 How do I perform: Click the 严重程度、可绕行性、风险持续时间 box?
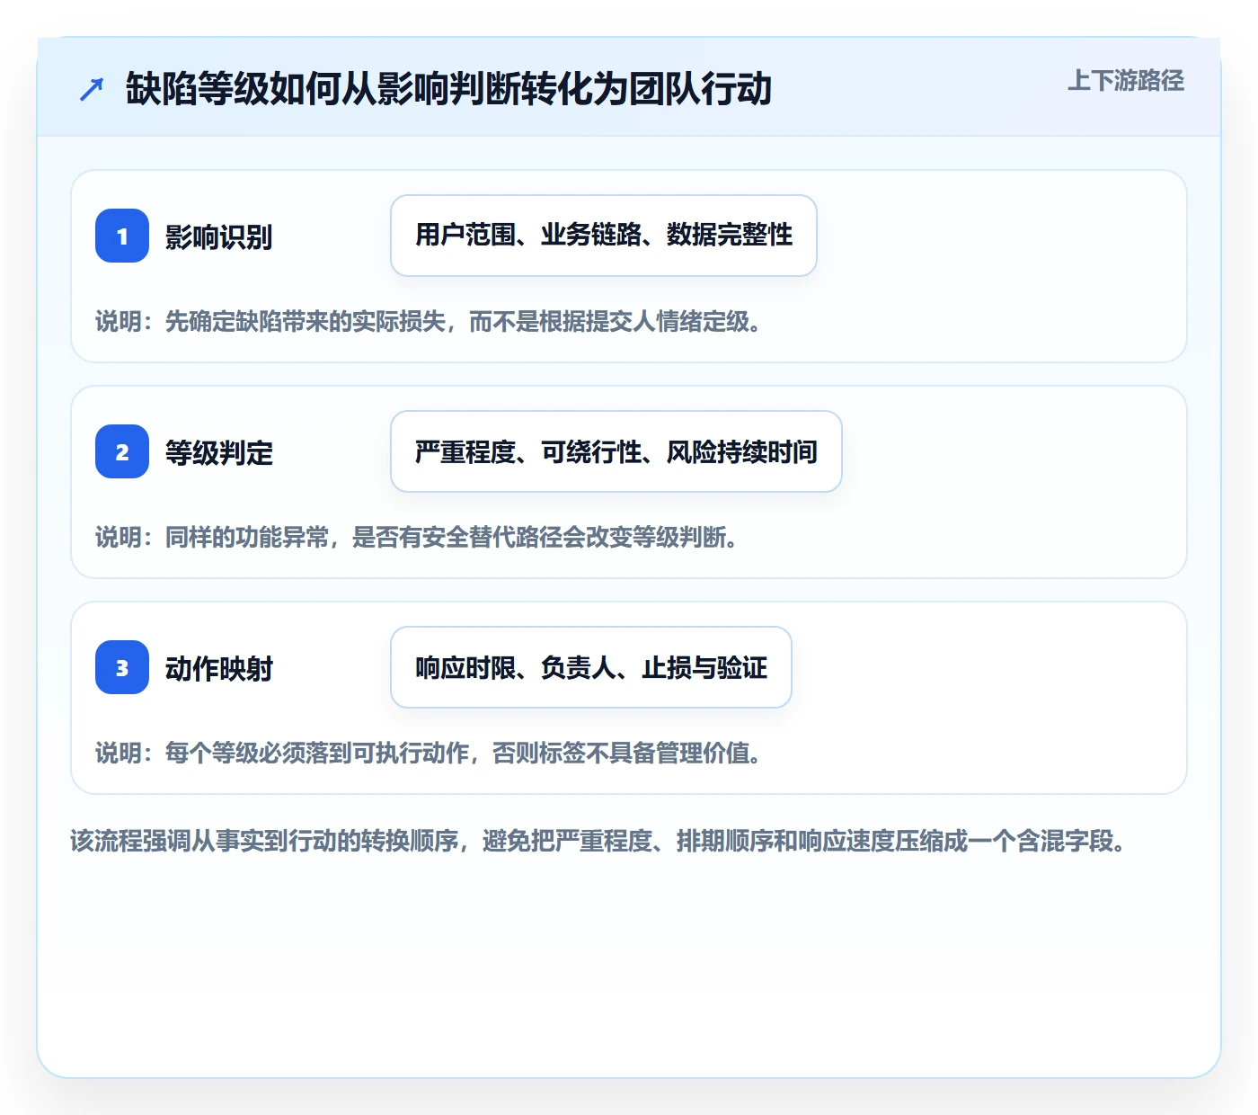(x=616, y=451)
